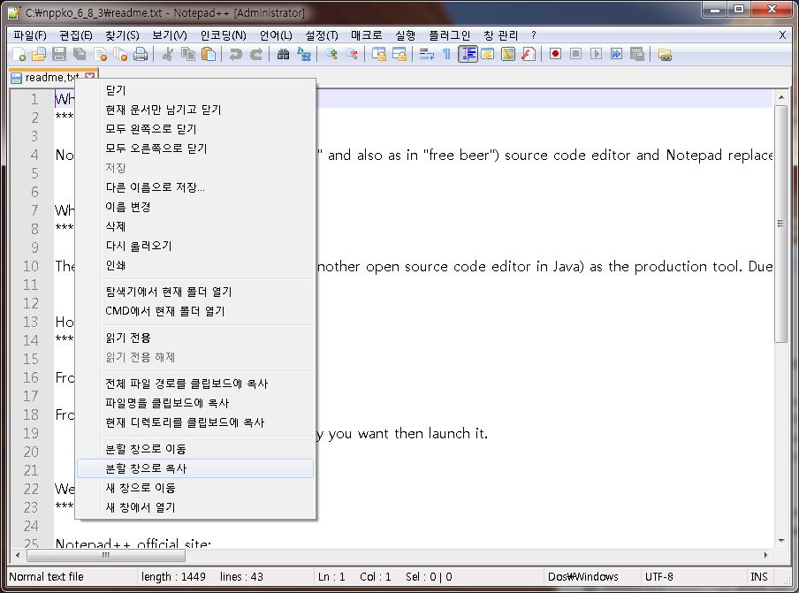Choose 닫기 in the context menu
The width and height of the screenshot is (799, 593).
point(195,90)
